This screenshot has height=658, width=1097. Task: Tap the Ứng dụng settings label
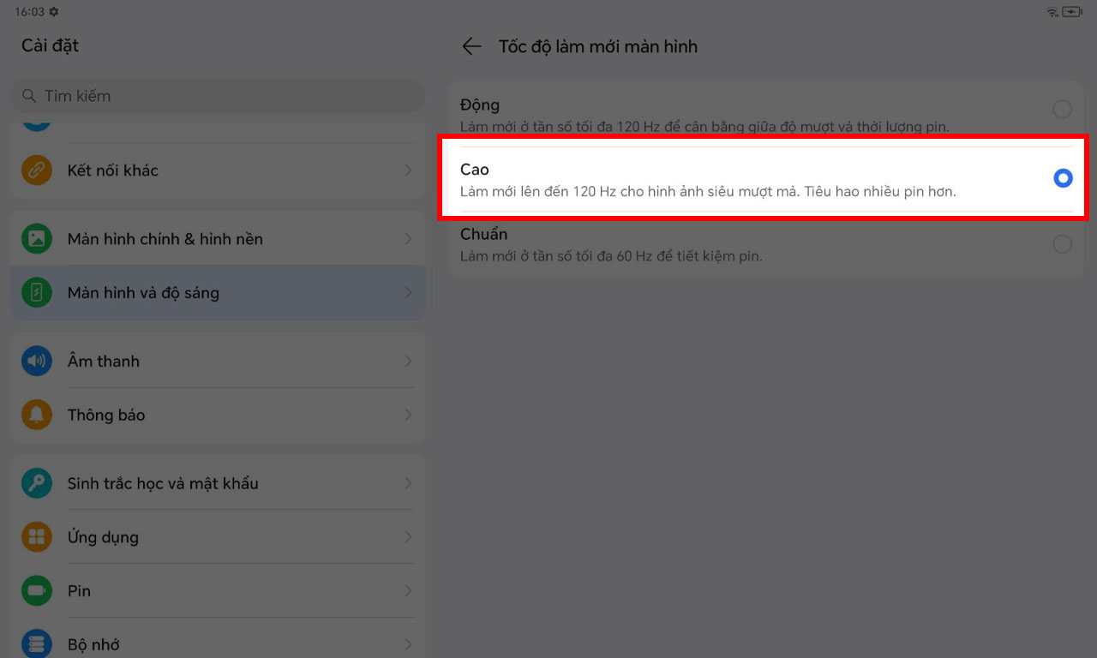(103, 537)
